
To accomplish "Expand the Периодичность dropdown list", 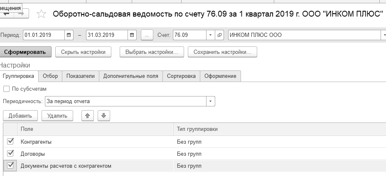I will point(211,101).
